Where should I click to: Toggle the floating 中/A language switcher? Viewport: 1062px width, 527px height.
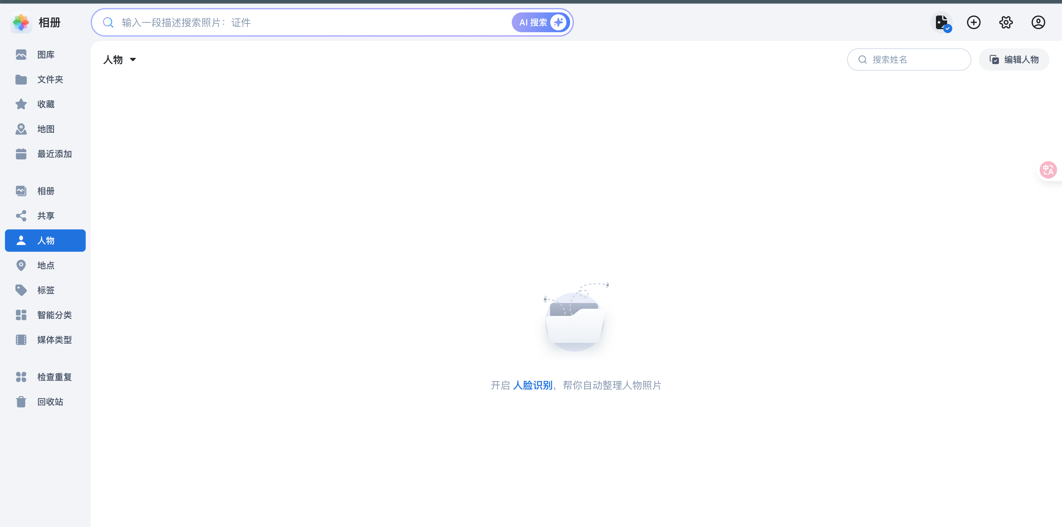(x=1048, y=170)
